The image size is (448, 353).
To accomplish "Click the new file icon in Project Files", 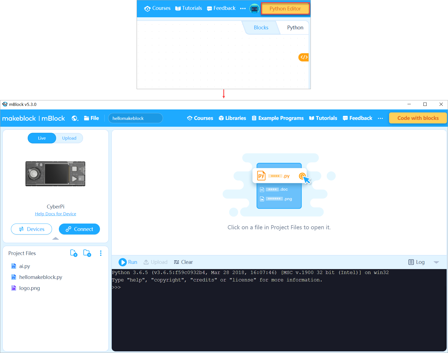I will click(74, 253).
